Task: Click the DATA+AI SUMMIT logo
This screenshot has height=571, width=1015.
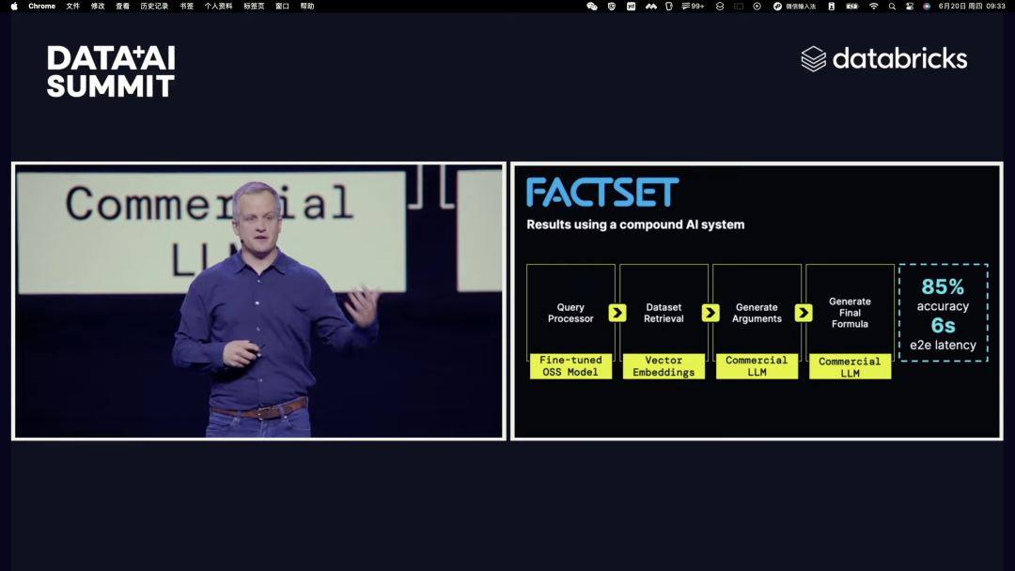Action: click(111, 71)
